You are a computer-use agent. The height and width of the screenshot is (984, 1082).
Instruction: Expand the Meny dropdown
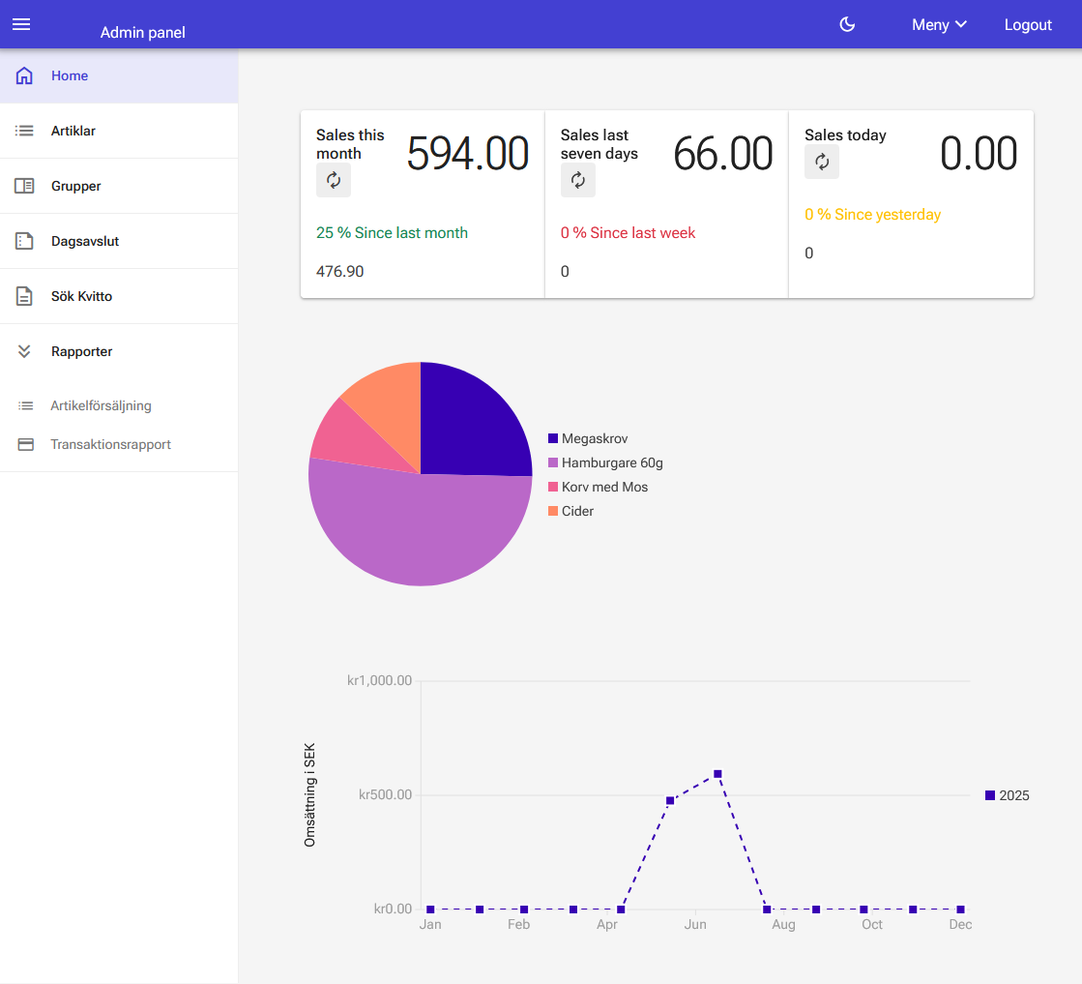click(939, 24)
